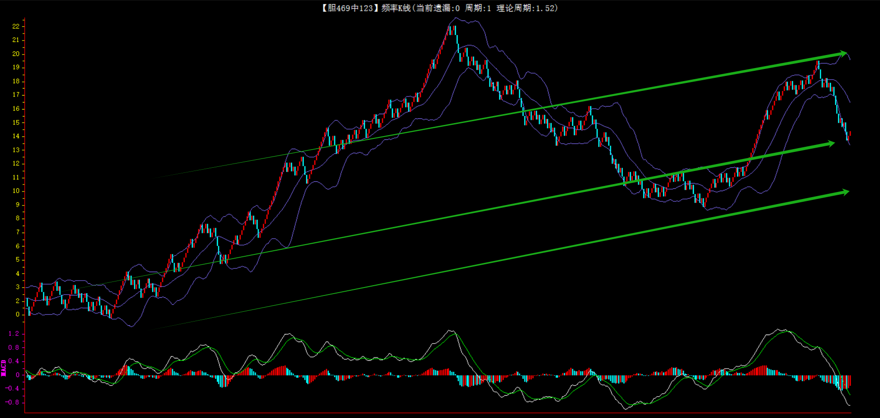Screen dimensions: 880x418
Task: Click the 理论周期:1.52 text in the title
Action: (x=526, y=8)
